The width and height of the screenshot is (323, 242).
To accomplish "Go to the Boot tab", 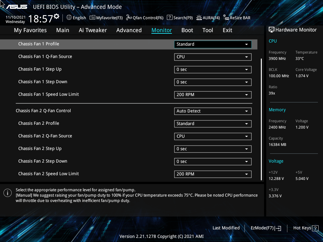I will [x=187, y=30].
